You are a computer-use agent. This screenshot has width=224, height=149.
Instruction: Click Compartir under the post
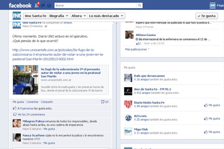coord(47,102)
